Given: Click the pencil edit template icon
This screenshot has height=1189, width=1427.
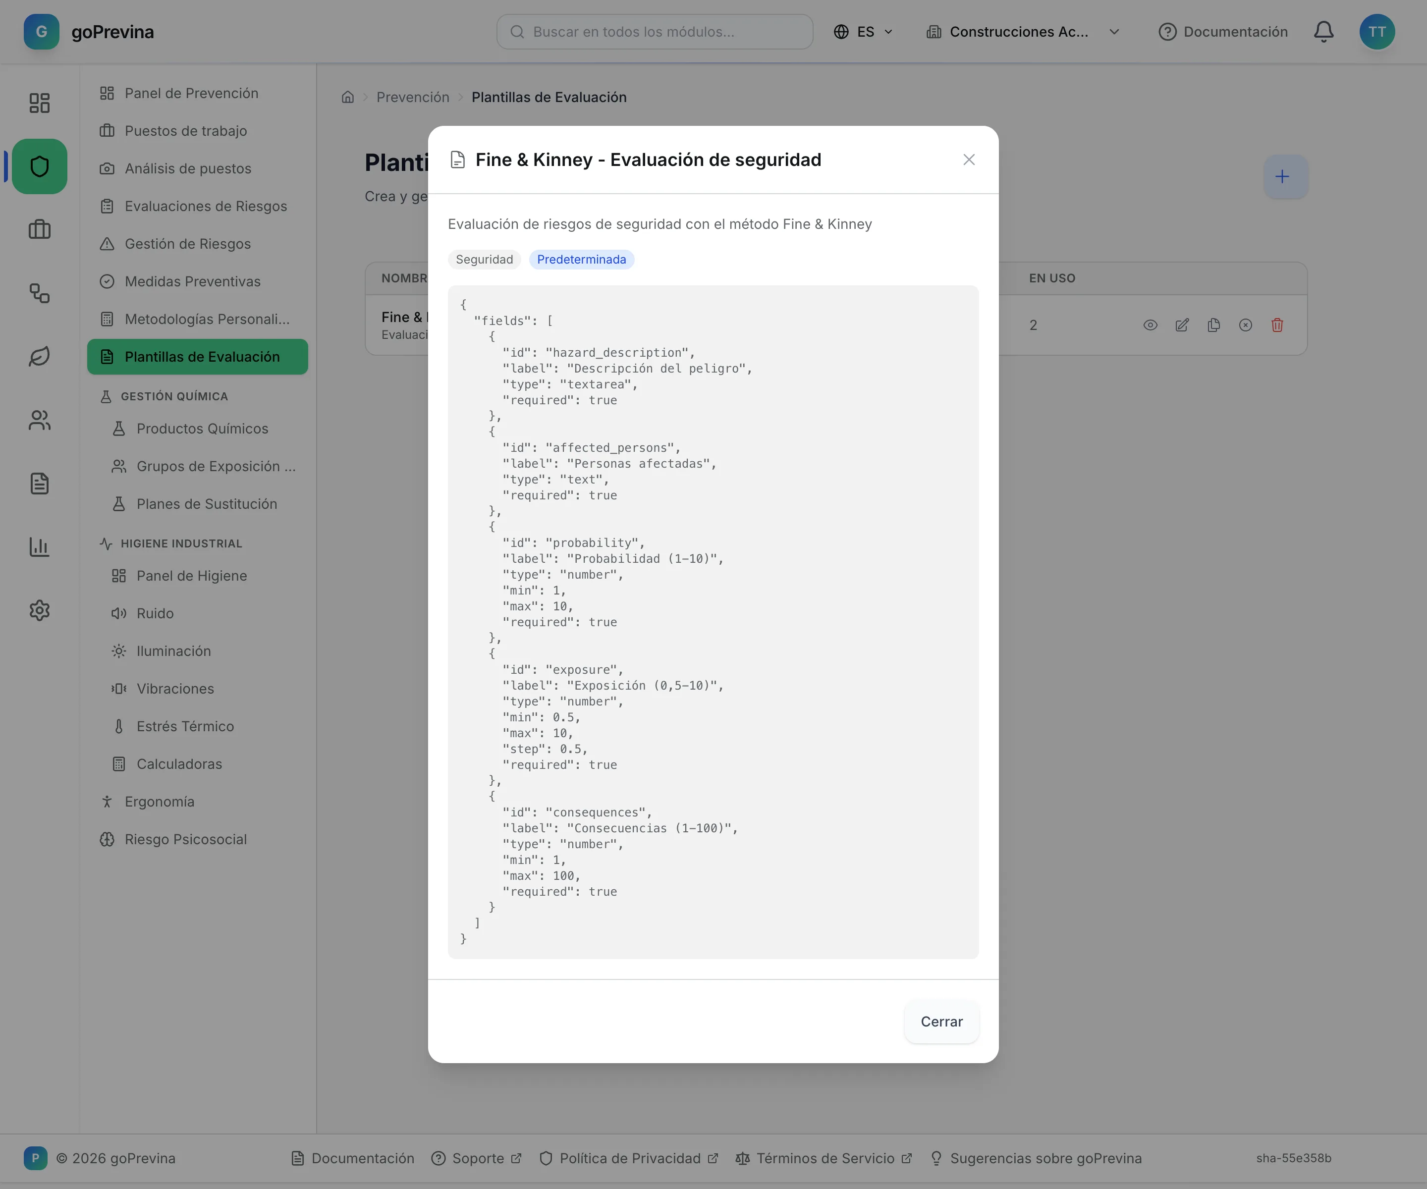Looking at the screenshot, I should (x=1182, y=325).
